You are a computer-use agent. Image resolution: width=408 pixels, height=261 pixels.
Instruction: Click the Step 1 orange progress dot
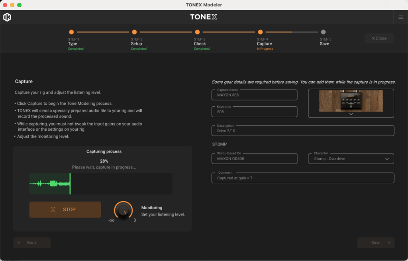[71, 32]
